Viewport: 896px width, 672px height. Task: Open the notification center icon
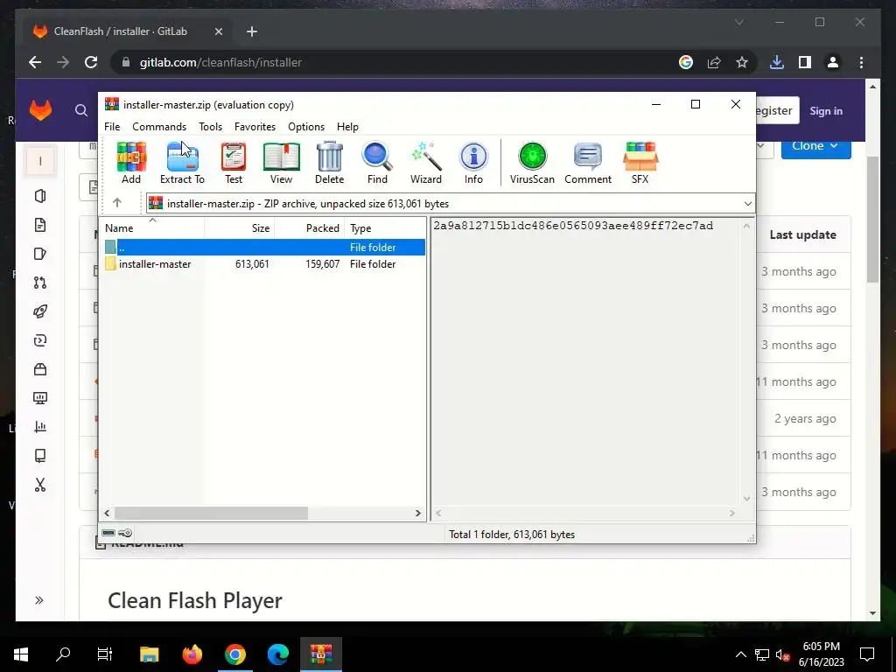pos(867,654)
